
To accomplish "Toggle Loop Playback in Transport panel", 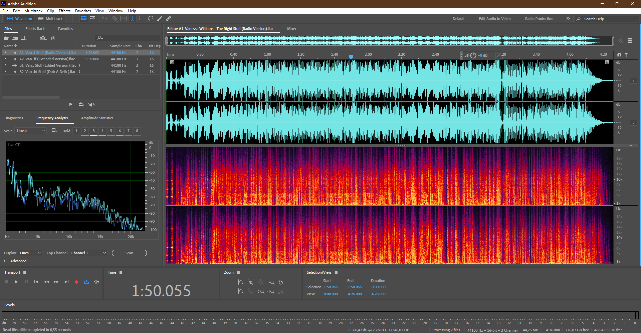I will (86, 282).
